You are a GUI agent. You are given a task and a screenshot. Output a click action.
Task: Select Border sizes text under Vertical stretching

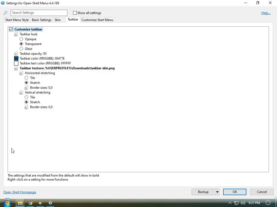pyautogui.click(x=41, y=107)
